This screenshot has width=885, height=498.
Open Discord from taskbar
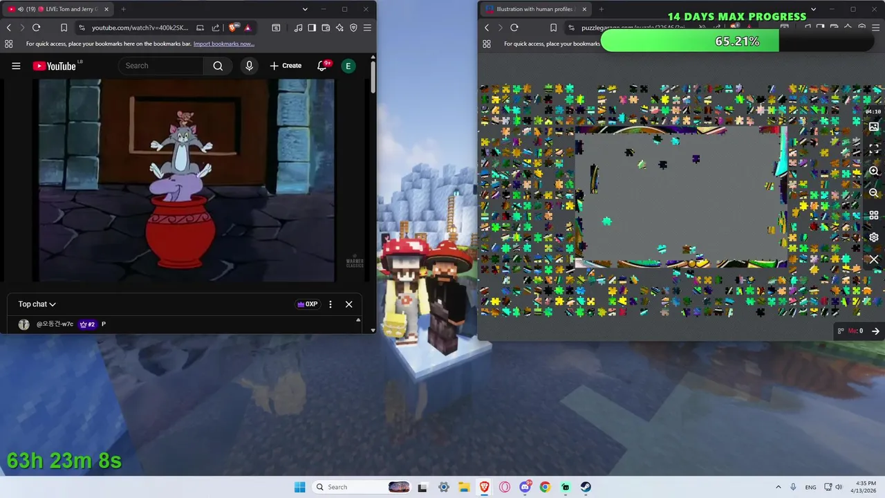pos(525,487)
